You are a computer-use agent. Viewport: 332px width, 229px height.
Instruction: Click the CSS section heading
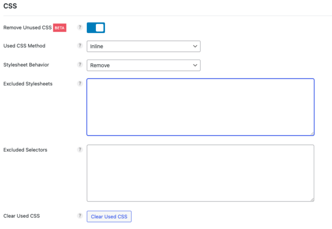tap(10, 6)
